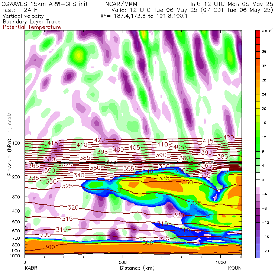Click the '370' potential temperature contour label
The width and height of the screenshot is (275, 275).
(x=67, y=164)
